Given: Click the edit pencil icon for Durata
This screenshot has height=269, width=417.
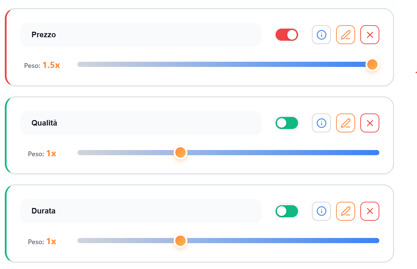Looking at the screenshot, I should (345, 211).
